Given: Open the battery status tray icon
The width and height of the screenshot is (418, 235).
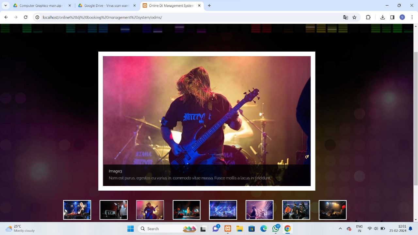Looking at the screenshot, I should pos(383,229).
